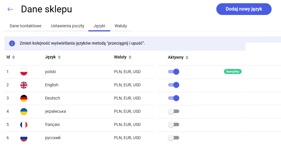The width and height of the screenshot is (281, 155).
Task: Click the Język column header label
Action: pos(50,57)
